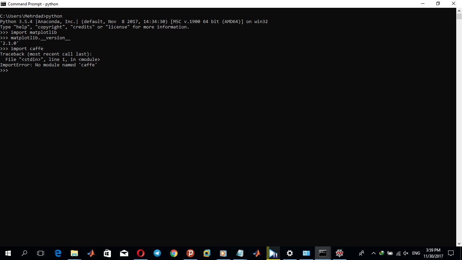This screenshot has width=462, height=260.
Task: Click scrollbar up arrow in console
Action: (459, 10)
